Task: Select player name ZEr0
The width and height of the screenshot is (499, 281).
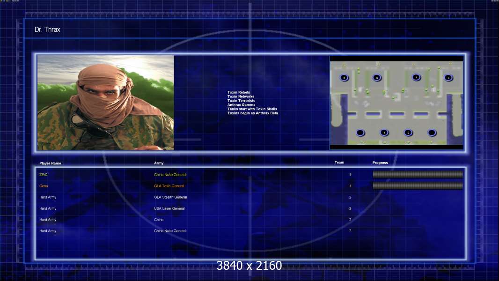Action: tap(43, 175)
